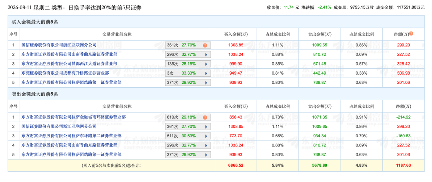Open 山南香曲东路证券营业部 link in the 卖出金额最大 table

click(69, 145)
